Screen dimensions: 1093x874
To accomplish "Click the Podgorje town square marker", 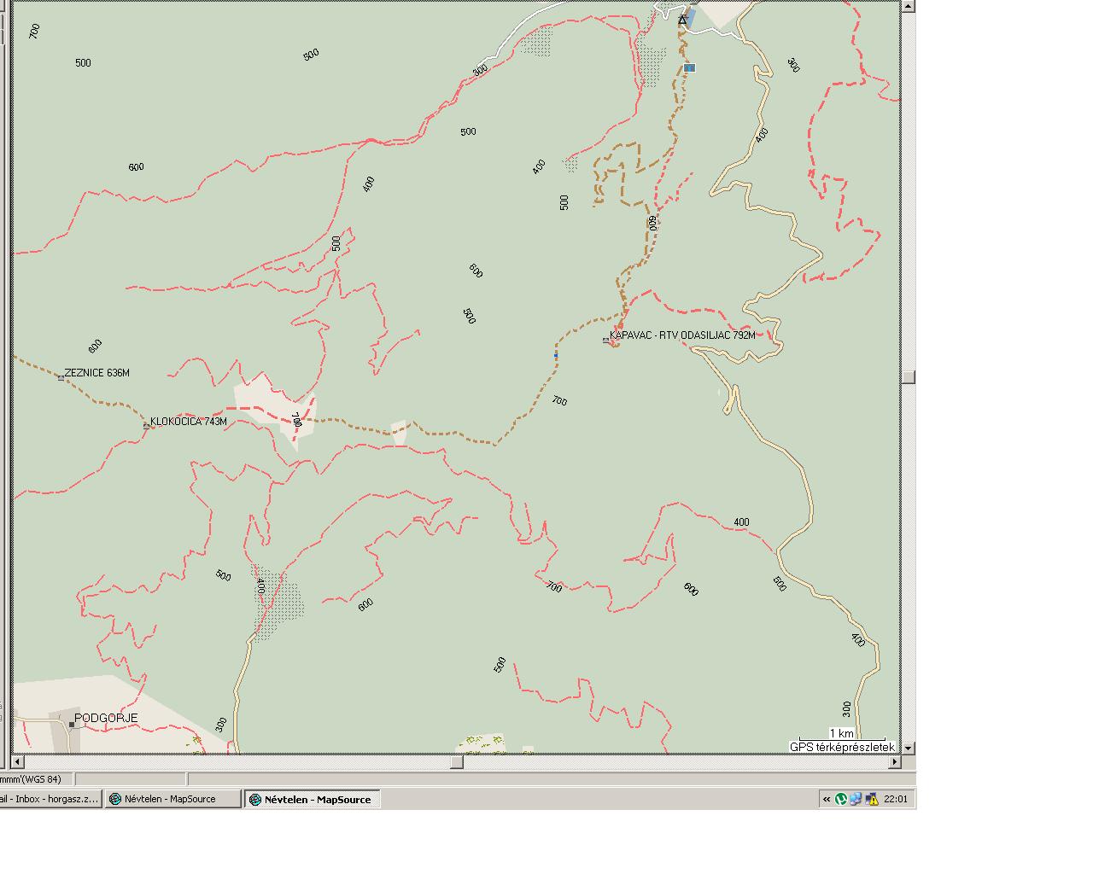I will click(71, 724).
